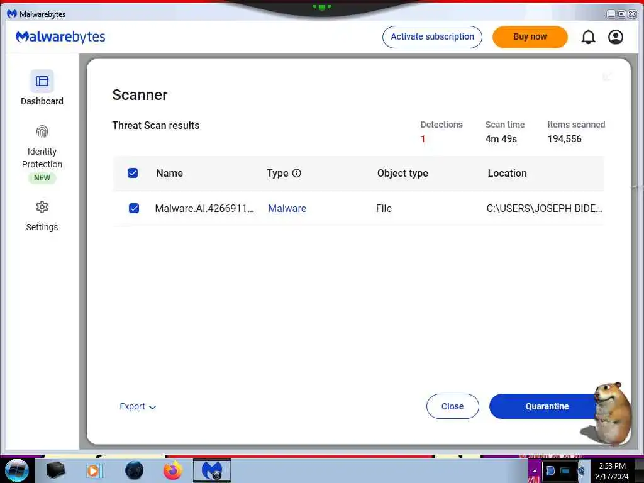Open the notifications bell
This screenshot has height=483, width=644.
coord(588,37)
